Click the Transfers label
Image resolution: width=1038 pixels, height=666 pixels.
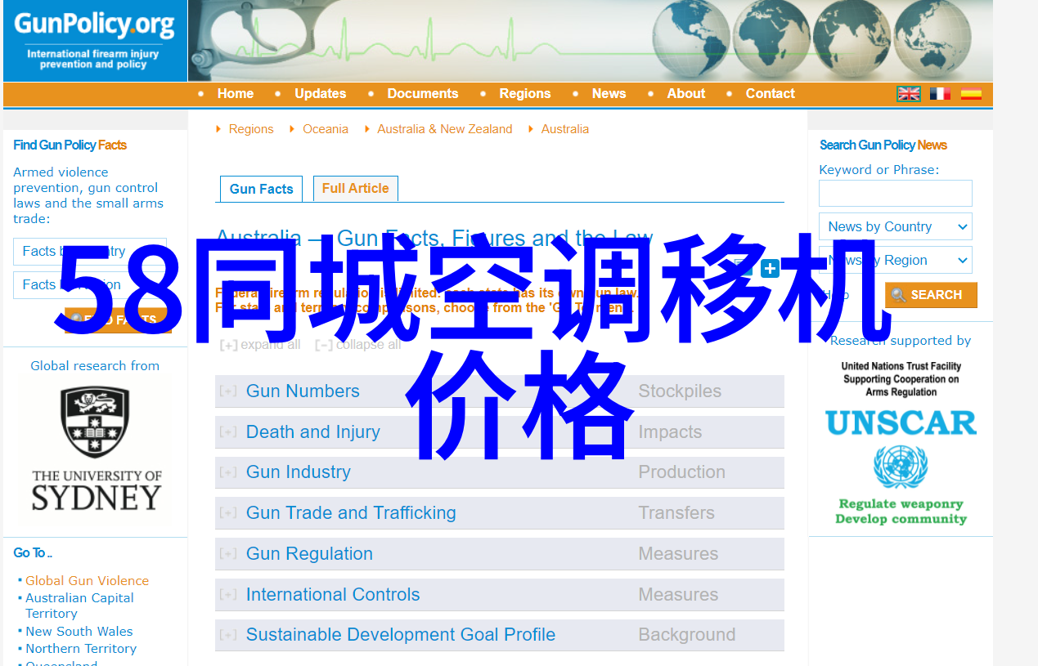click(676, 513)
